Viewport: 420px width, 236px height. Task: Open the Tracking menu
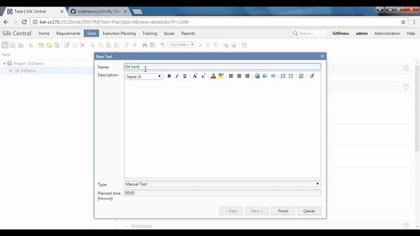(x=150, y=33)
